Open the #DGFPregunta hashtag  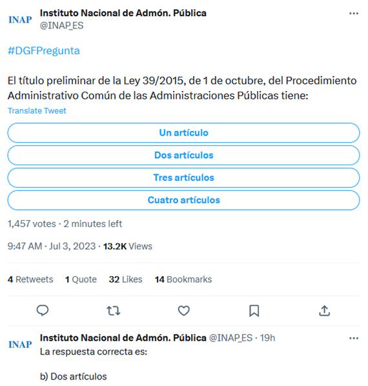[44, 51]
